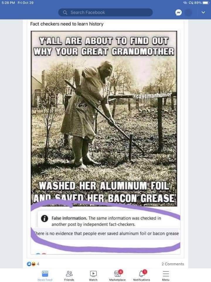Expand the account dropdown chevron
The image size is (211, 282).
[203, 12]
